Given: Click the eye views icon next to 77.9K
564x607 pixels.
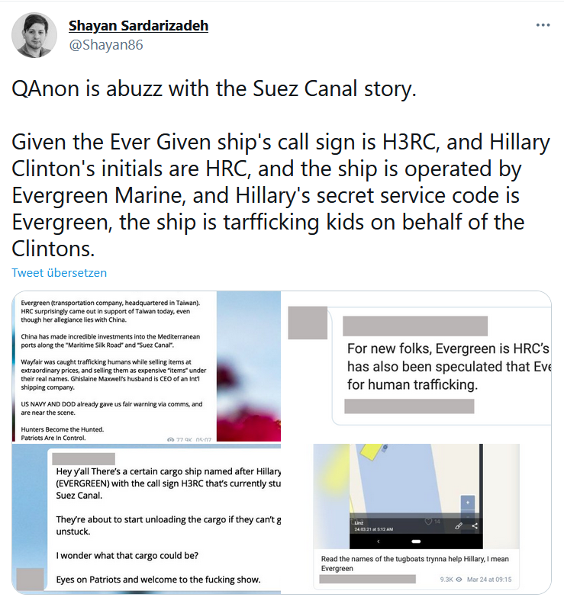Looking at the screenshot, I should pos(170,439).
